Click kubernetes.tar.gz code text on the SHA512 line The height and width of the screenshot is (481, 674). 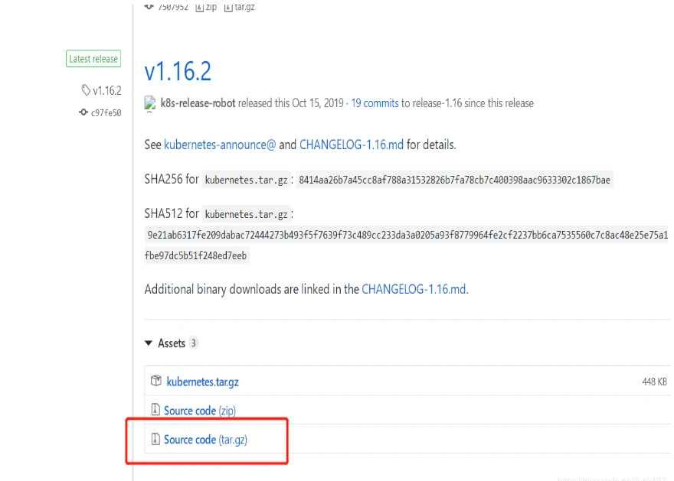247,214
